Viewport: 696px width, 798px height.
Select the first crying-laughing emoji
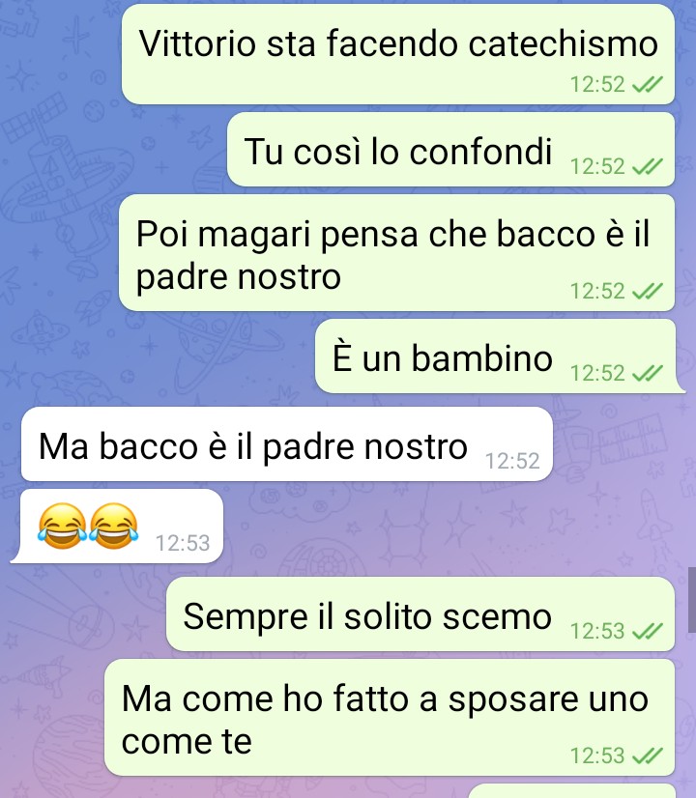62,527
